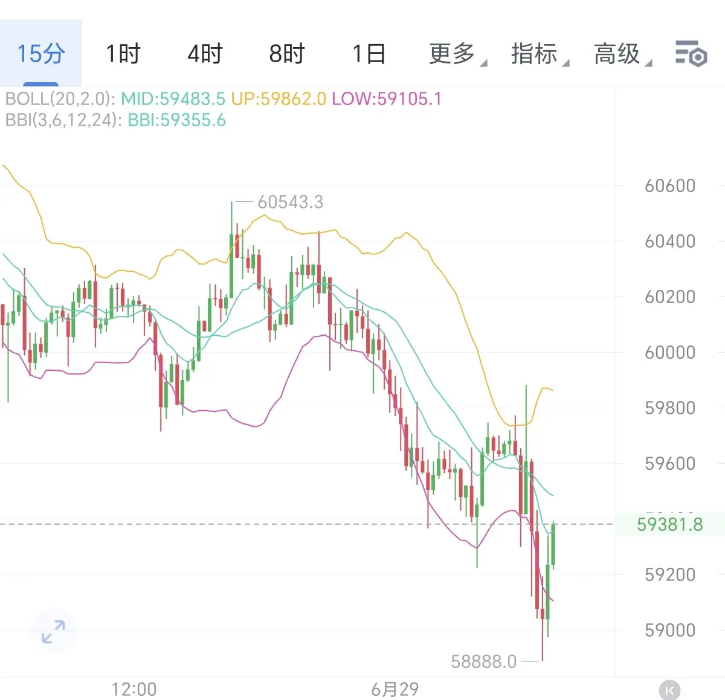Tap the high marker 60543.3
The image size is (725, 700).
pos(290,202)
